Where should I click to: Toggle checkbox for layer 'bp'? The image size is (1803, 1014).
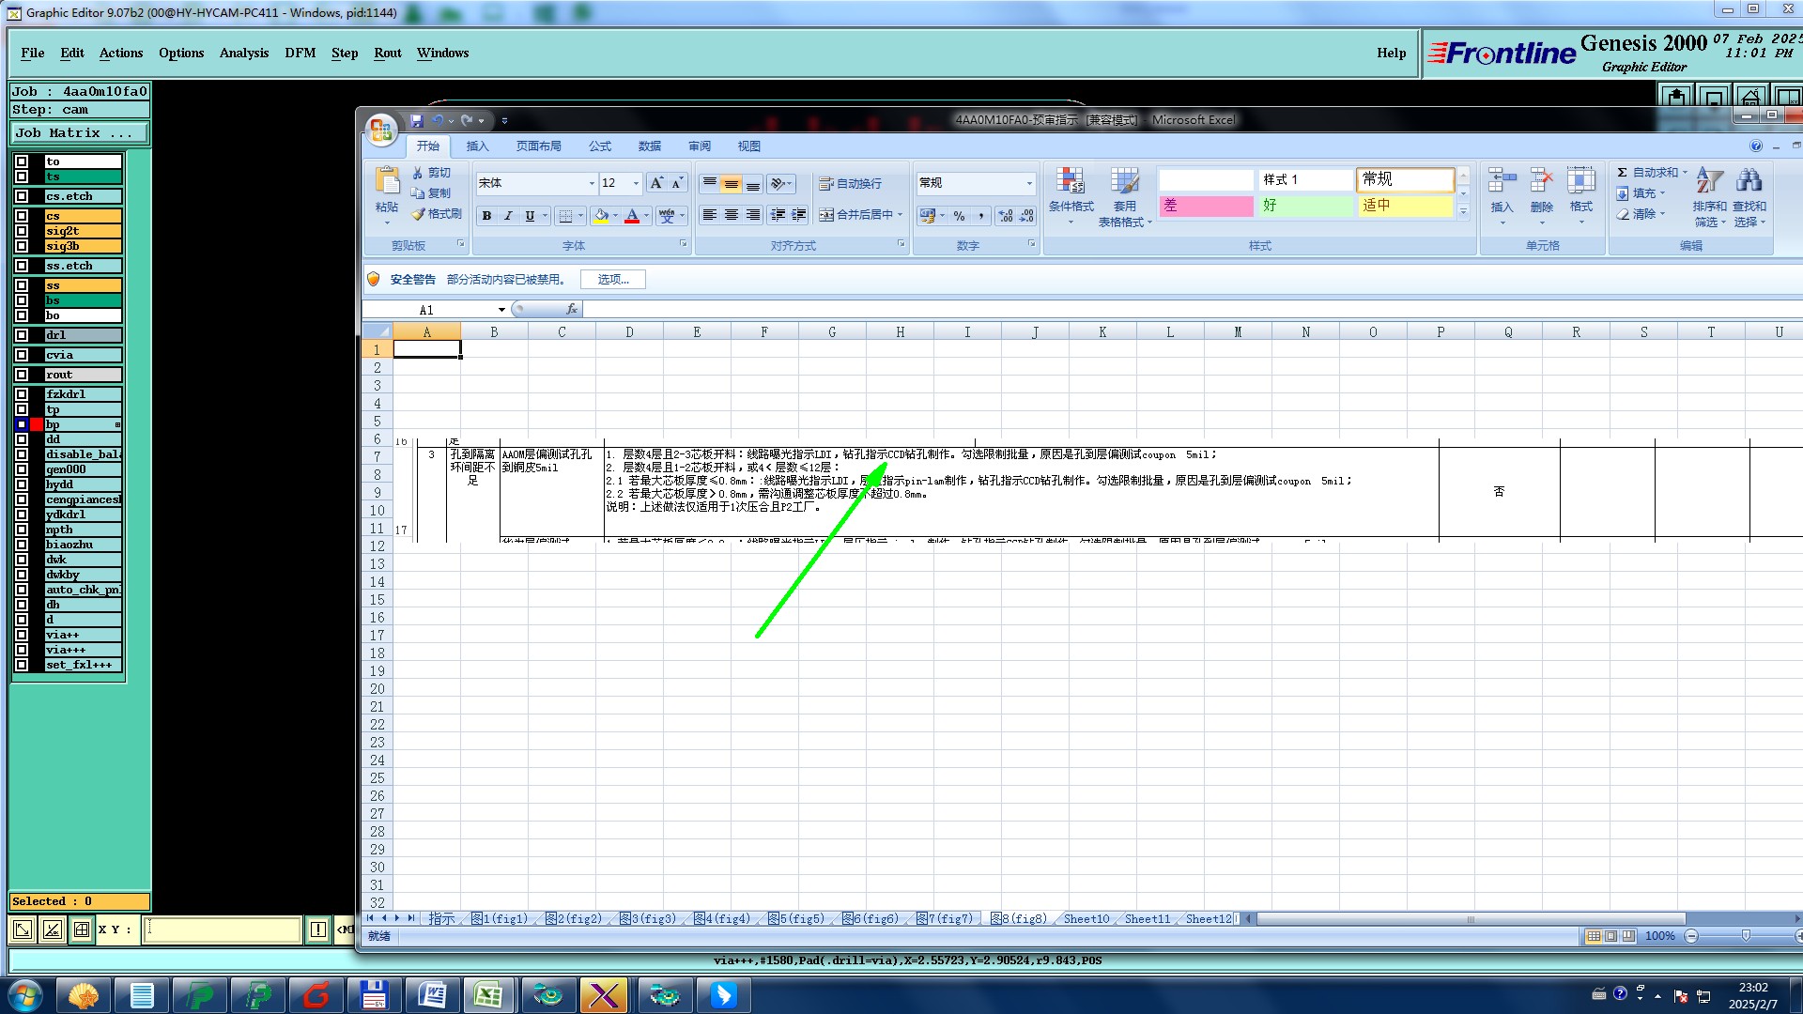[22, 424]
